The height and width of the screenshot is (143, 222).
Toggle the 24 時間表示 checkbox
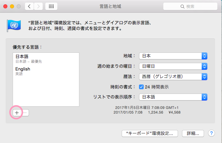[x=141, y=87]
